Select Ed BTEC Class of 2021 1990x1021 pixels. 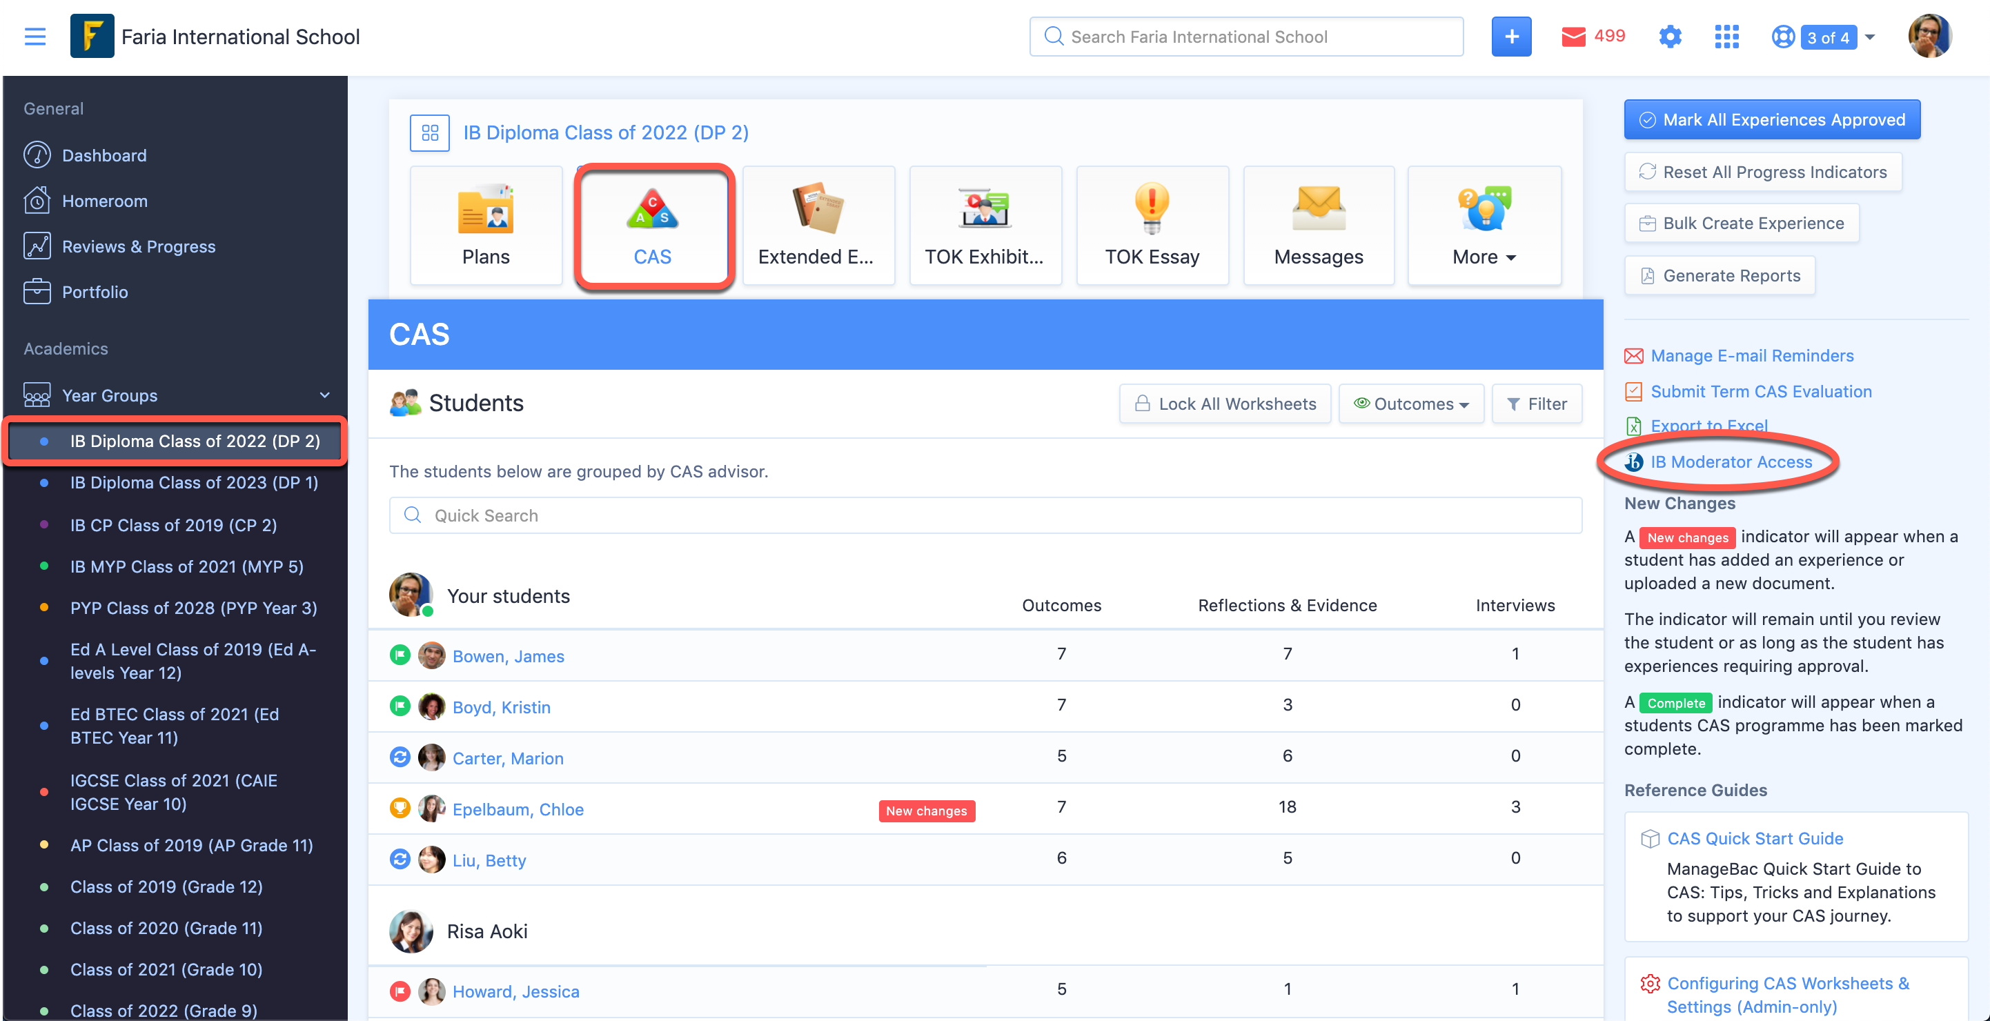pyautogui.click(x=175, y=726)
